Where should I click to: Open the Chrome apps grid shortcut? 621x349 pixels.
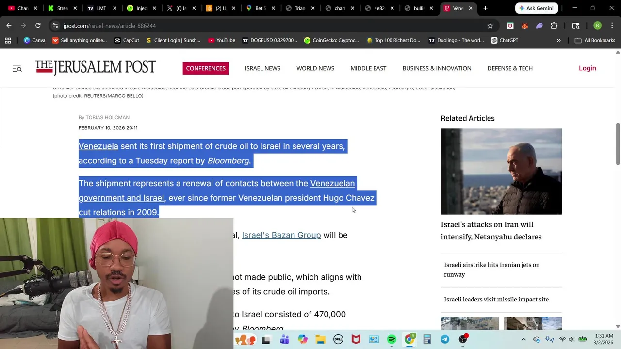click(x=8, y=40)
